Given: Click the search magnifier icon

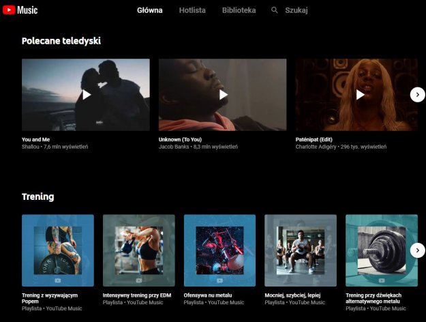Looking at the screenshot, I should click(275, 10).
